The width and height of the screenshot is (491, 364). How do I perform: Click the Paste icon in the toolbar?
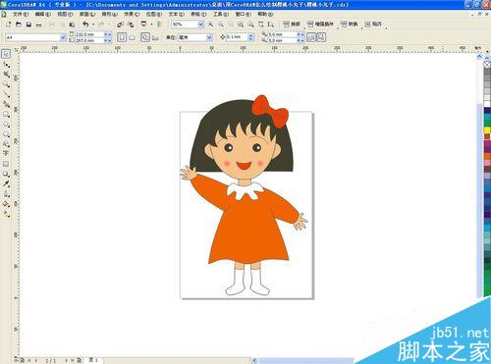(x=73, y=25)
